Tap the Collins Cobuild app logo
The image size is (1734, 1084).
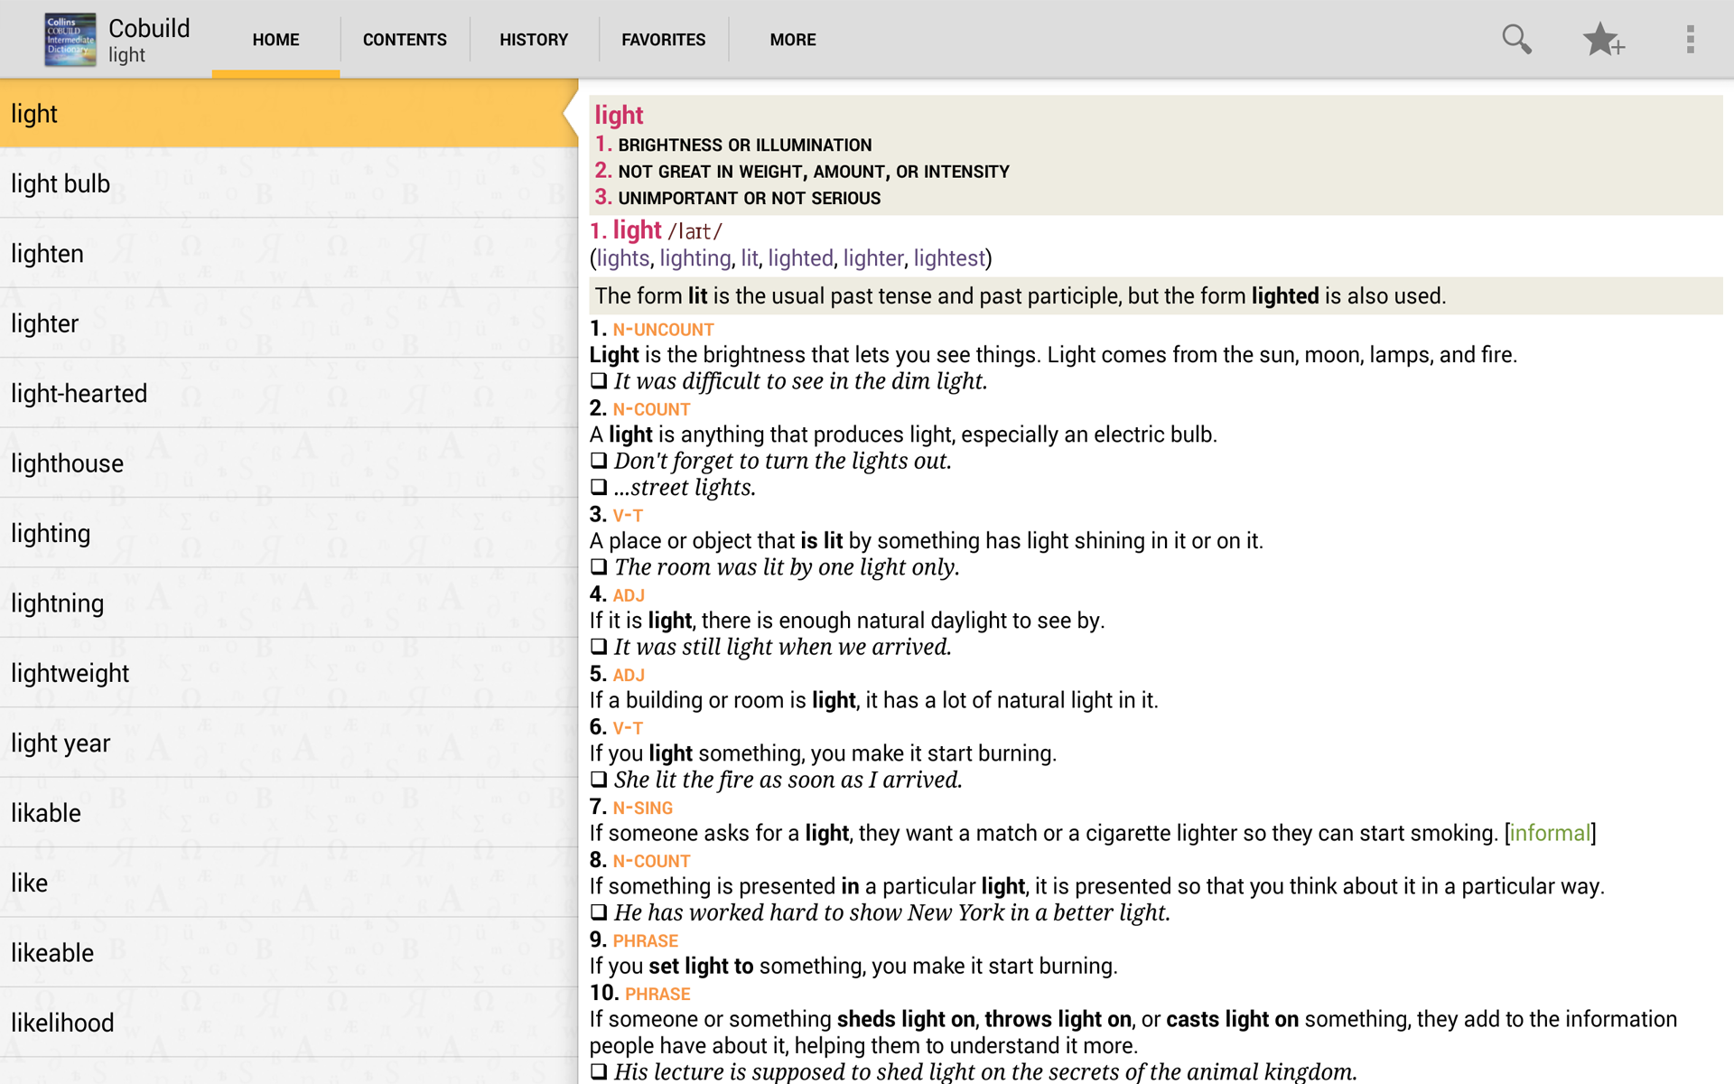pyautogui.click(x=70, y=40)
